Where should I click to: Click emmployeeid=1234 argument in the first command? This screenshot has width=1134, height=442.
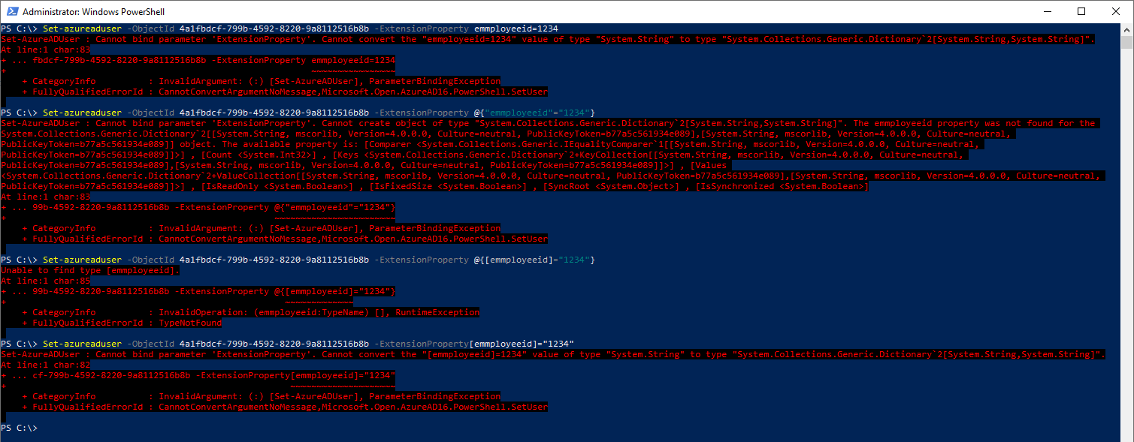tap(516, 29)
